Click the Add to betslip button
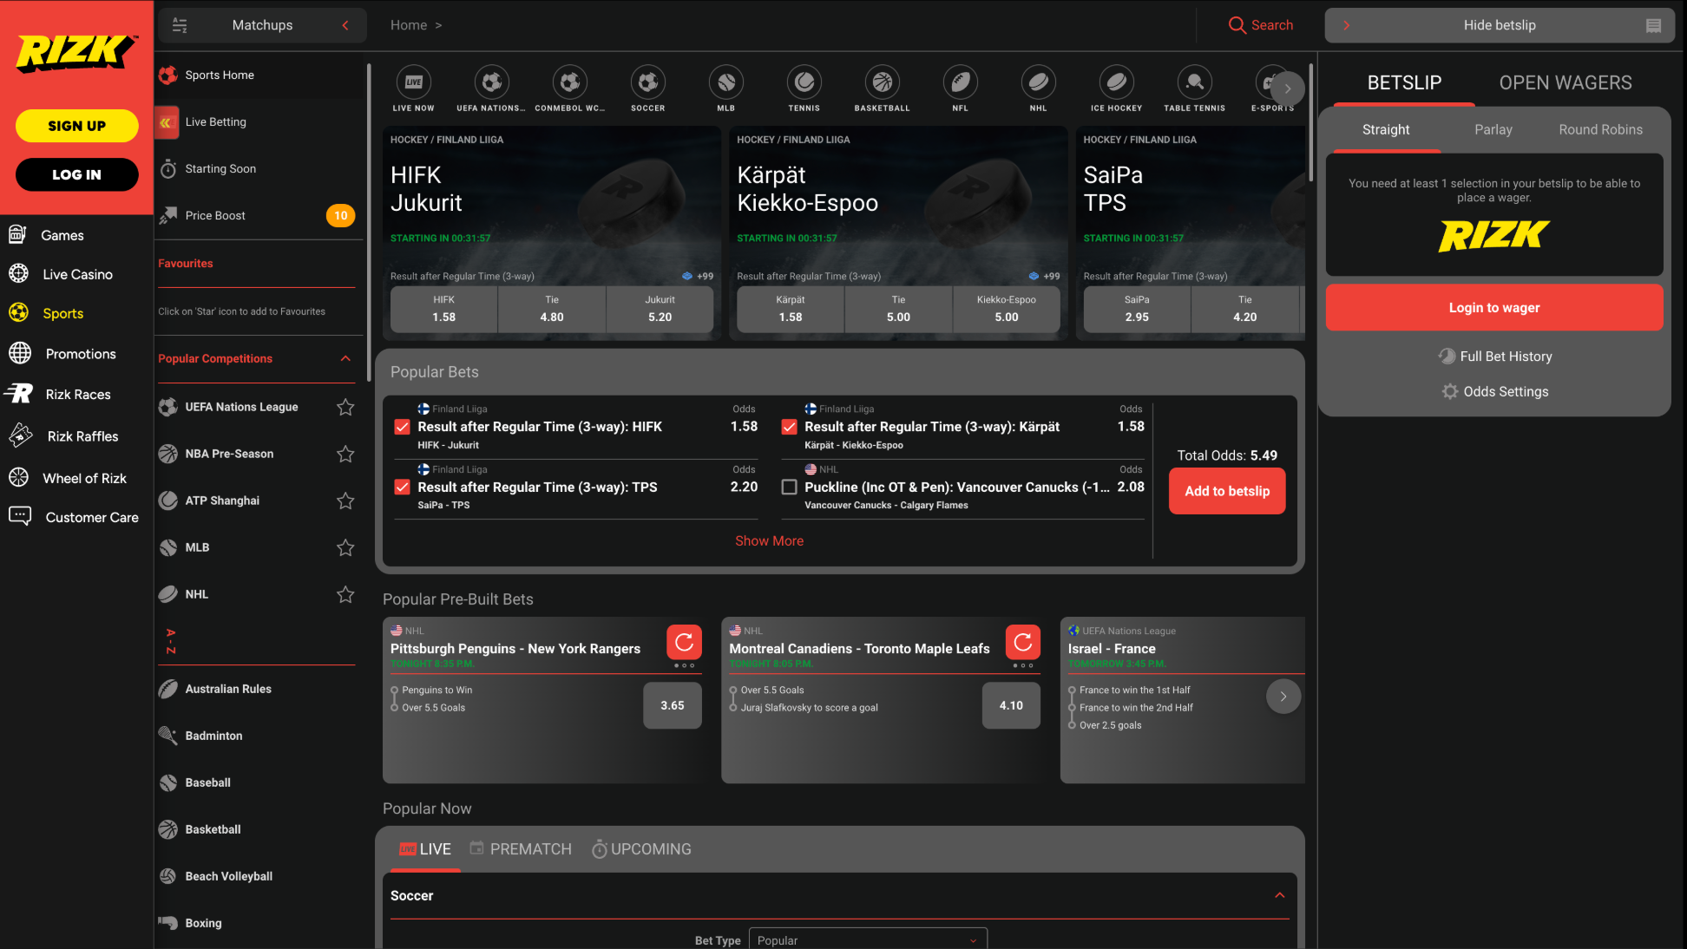Image resolution: width=1687 pixels, height=949 pixels. [1226, 491]
